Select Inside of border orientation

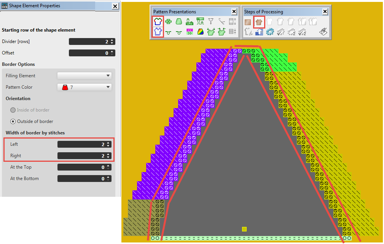coord(14,110)
